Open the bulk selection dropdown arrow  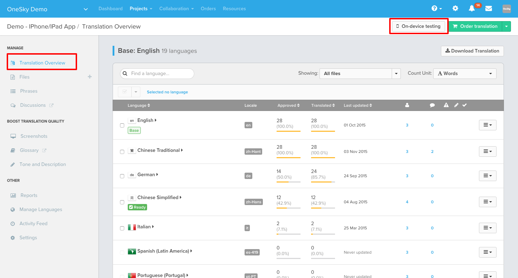coord(136,92)
